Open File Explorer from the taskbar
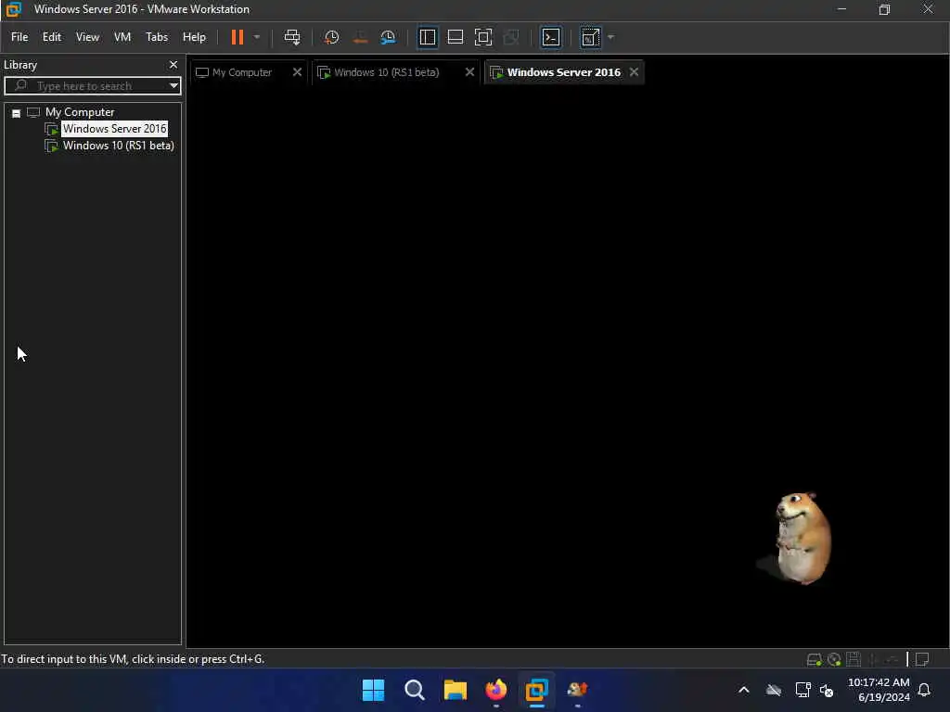Viewport: 950px width, 712px height. pyautogui.click(x=455, y=690)
